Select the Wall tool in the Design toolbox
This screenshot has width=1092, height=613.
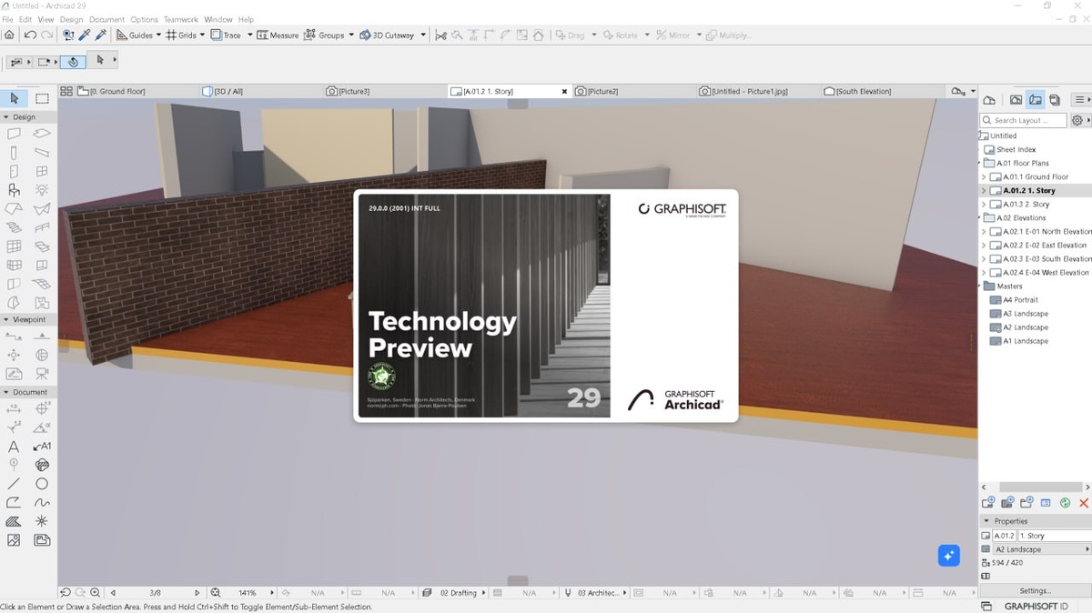(x=14, y=134)
